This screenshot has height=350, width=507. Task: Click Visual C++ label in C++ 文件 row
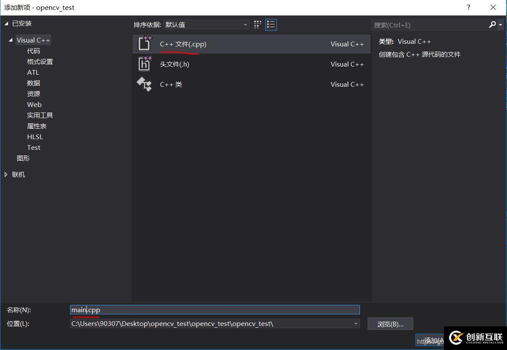coord(347,44)
